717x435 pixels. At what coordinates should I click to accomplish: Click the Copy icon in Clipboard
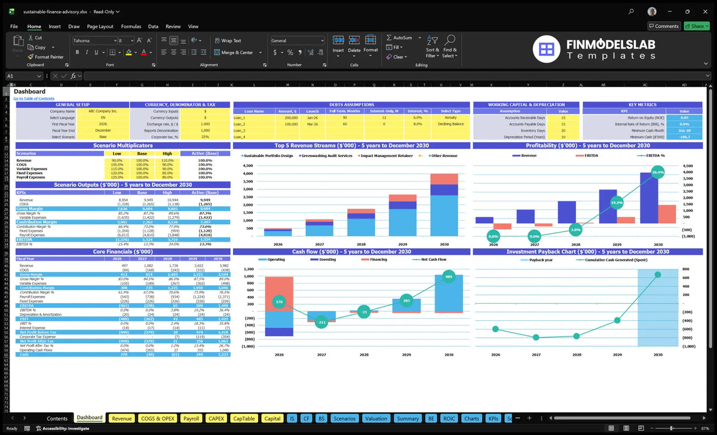click(x=30, y=47)
